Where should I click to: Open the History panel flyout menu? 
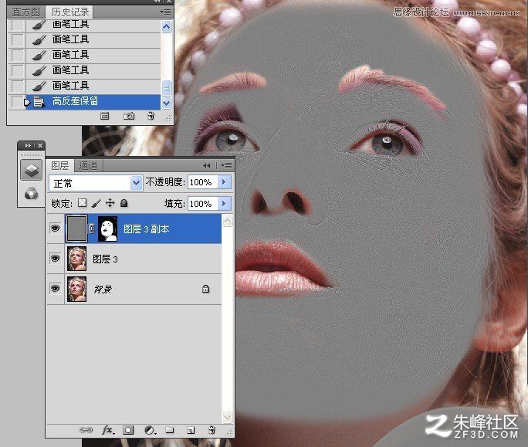tap(166, 12)
